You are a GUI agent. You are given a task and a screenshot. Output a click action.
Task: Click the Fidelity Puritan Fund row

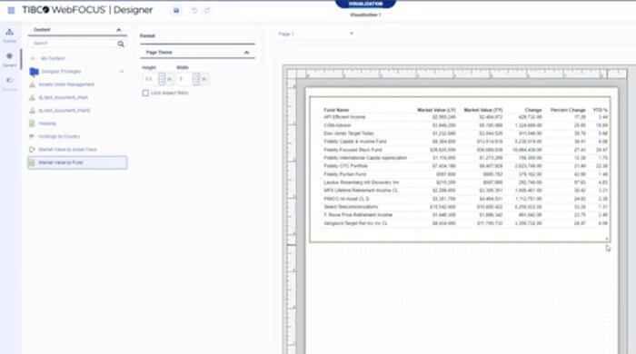[465, 174]
